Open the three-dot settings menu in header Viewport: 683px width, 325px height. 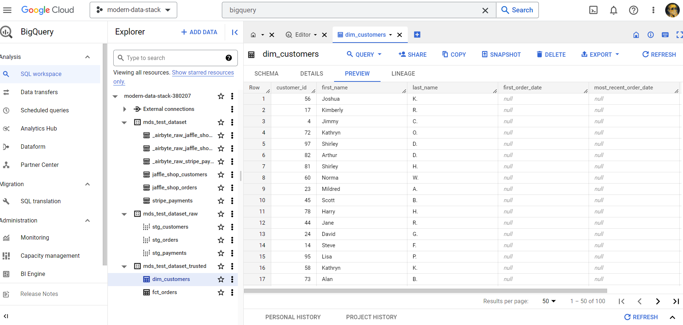(x=653, y=10)
